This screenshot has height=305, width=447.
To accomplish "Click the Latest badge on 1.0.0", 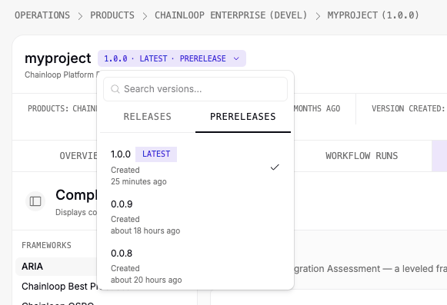I will (156, 154).
